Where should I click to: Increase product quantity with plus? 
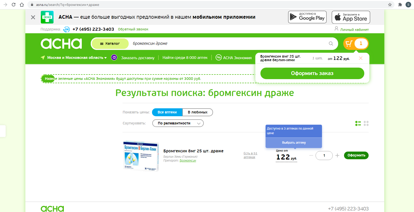click(x=337, y=155)
